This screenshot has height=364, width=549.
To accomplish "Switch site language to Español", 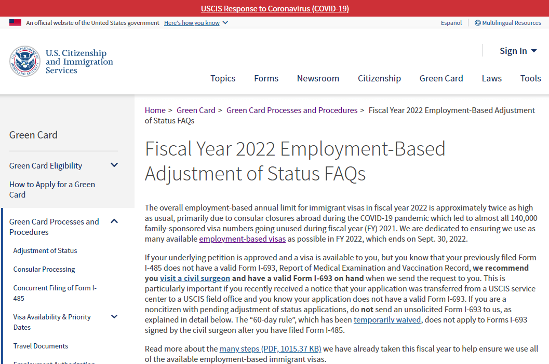I will pos(451,23).
